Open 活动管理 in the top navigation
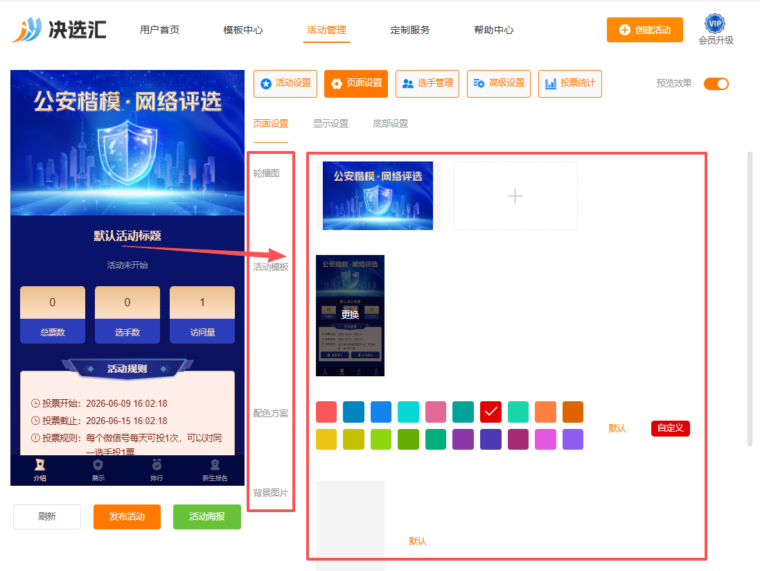This screenshot has height=571, width=760. 326,30
